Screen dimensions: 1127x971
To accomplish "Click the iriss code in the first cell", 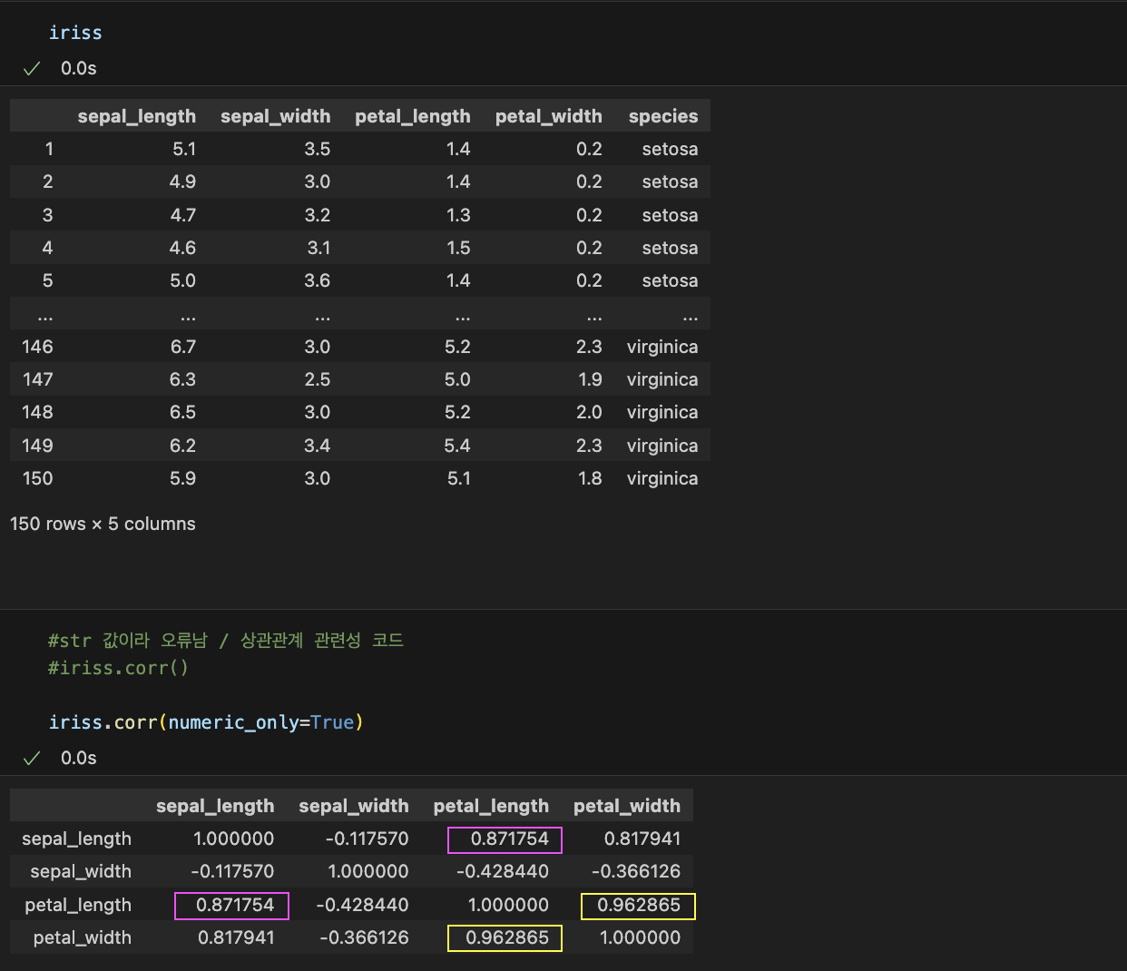I will click(75, 33).
